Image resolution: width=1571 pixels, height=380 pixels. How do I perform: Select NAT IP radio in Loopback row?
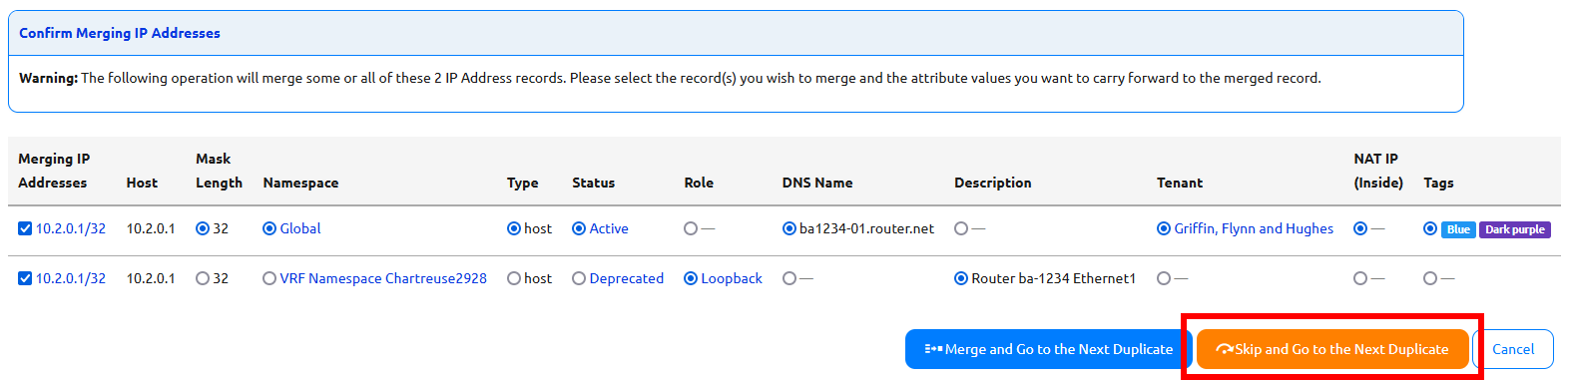pyautogui.click(x=1360, y=278)
